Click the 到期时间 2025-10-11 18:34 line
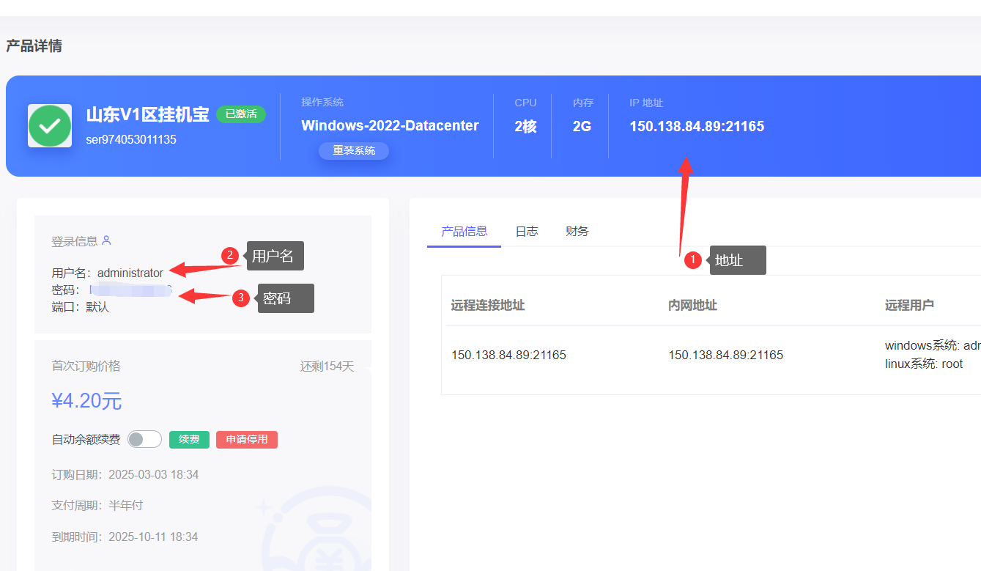Viewport: 981px width, 571px height. click(125, 537)
